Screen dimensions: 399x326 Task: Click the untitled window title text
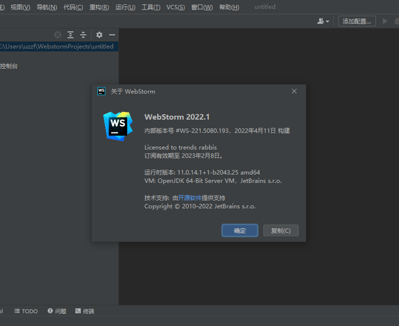(265, 7)
